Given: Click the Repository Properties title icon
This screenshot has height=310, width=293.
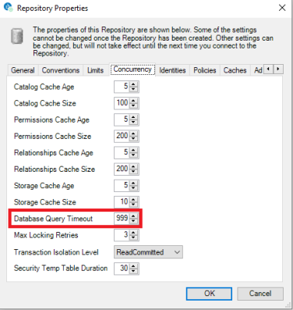Looking at the screenshot, I should click(8, 8).
